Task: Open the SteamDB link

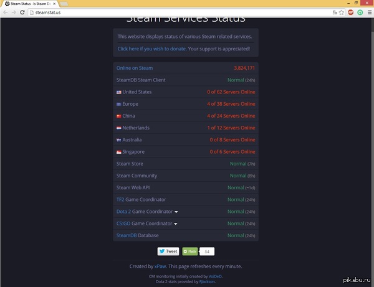Action: pos(127,235)
